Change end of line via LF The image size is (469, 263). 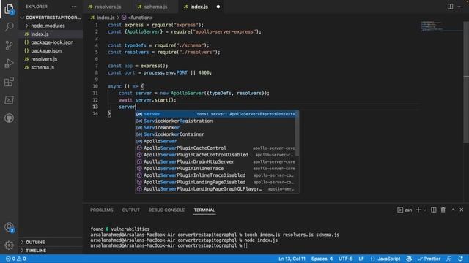pos(361,259)
